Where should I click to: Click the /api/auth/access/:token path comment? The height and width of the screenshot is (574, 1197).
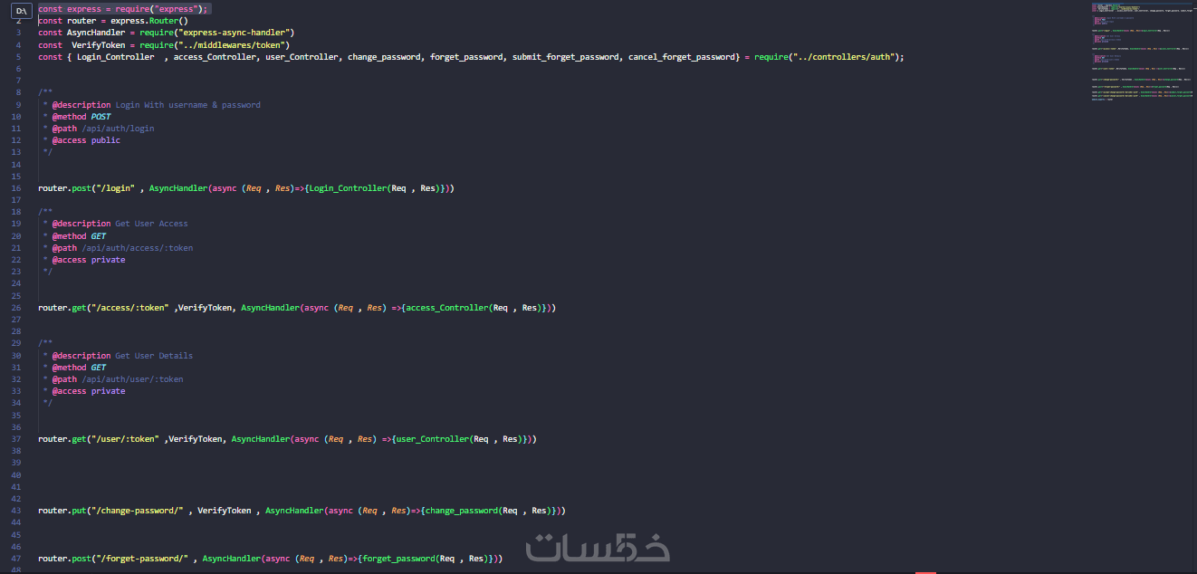[137, 248]
